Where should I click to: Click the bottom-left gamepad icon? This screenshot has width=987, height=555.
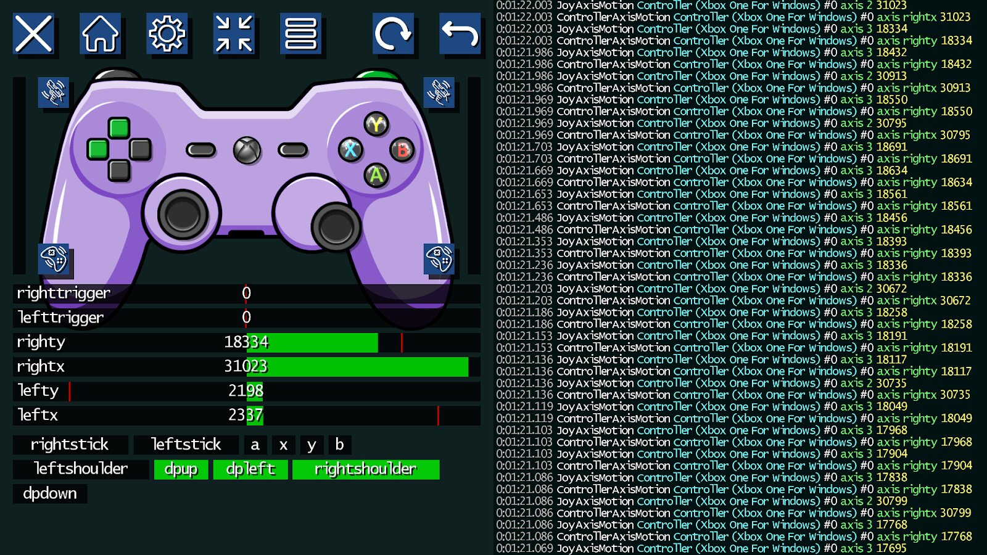click(55, 258)
